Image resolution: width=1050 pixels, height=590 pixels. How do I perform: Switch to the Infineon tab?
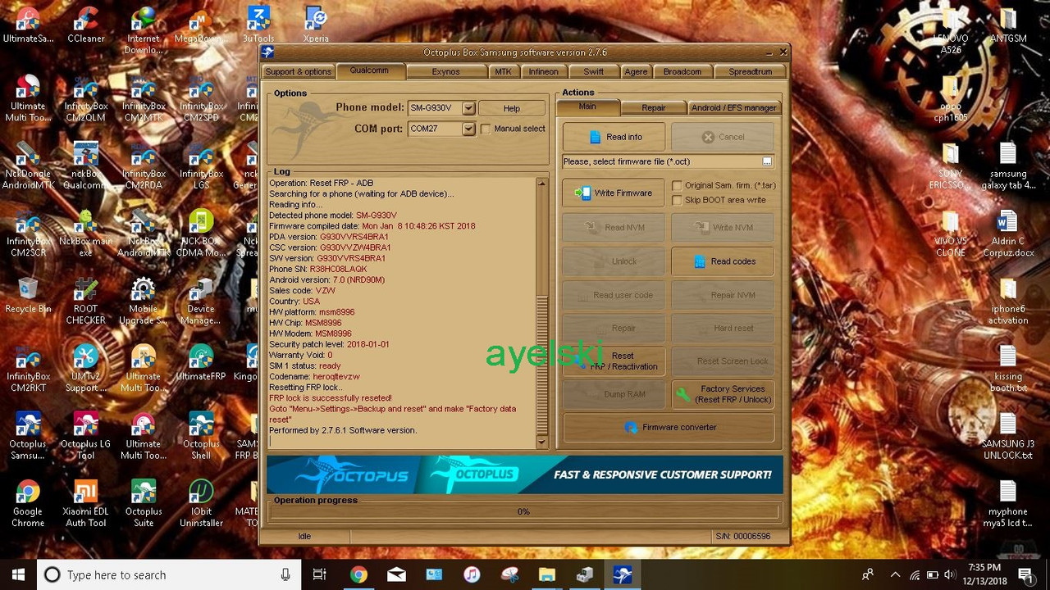click(543, 72)
